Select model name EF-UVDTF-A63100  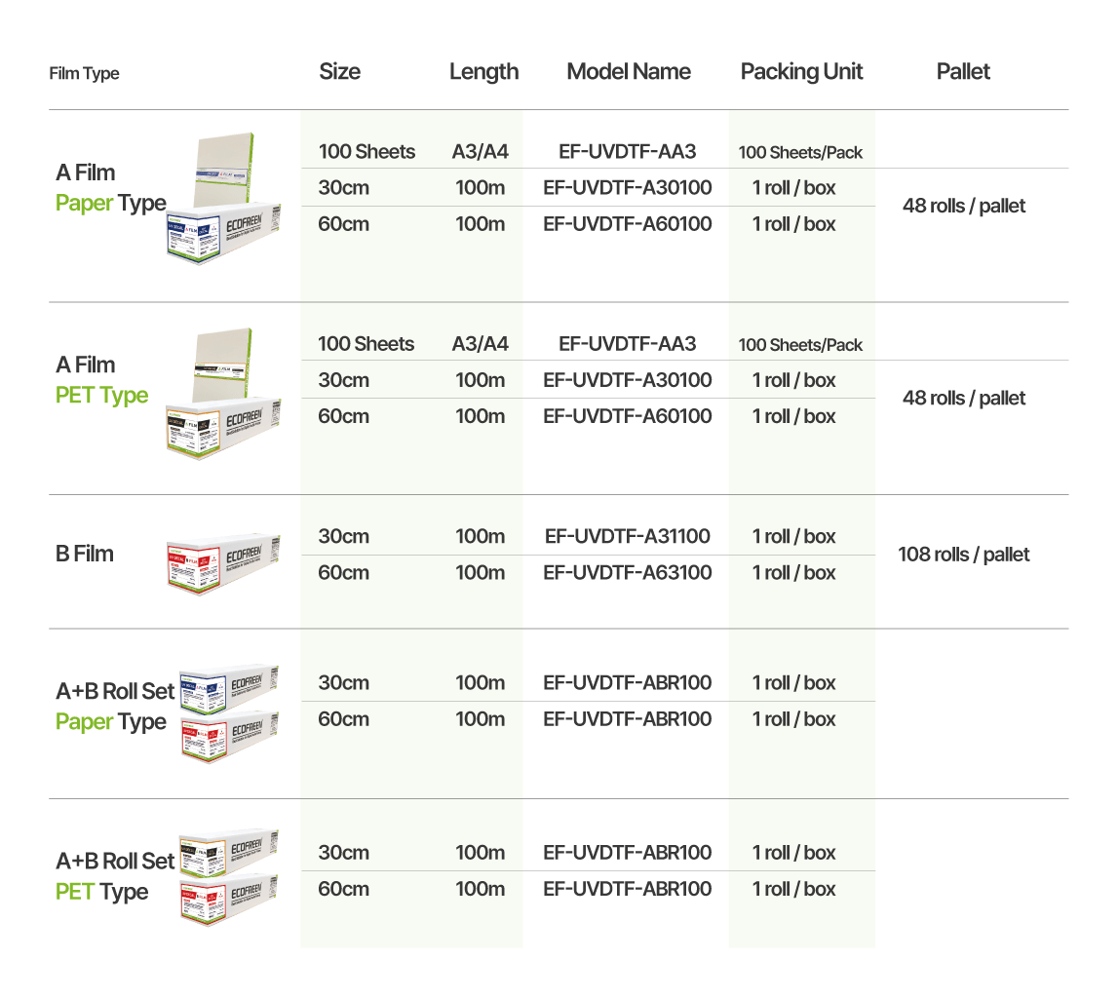point(628,572)
